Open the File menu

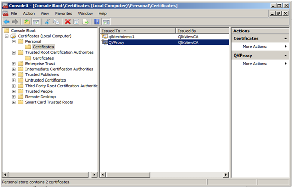coord(14,13)
